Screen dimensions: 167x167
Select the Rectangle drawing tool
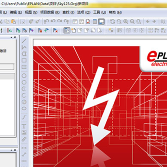coord(24,60)
